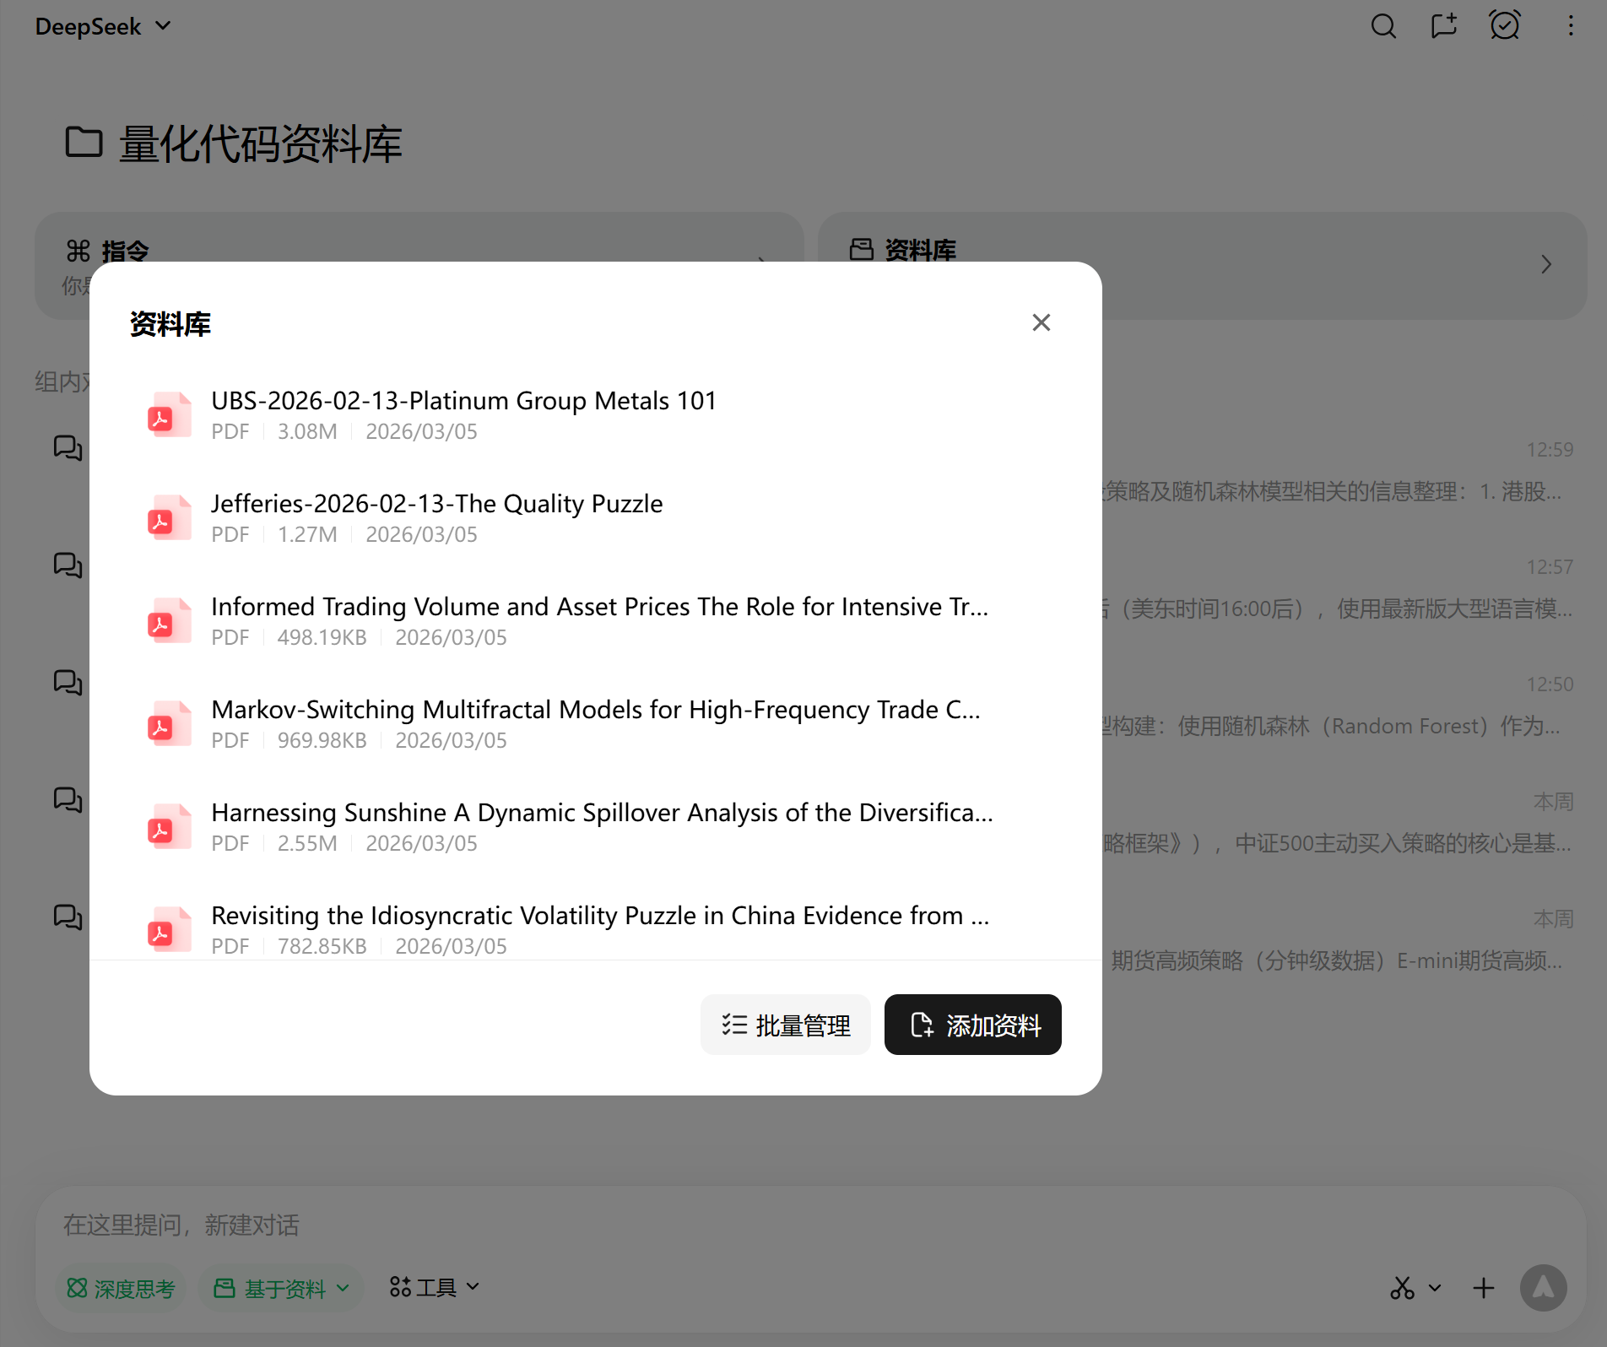This screenshot has height=1347, width=1607.
Task: Click the 资料库 card header icon
Action: [x=861, y=250]
